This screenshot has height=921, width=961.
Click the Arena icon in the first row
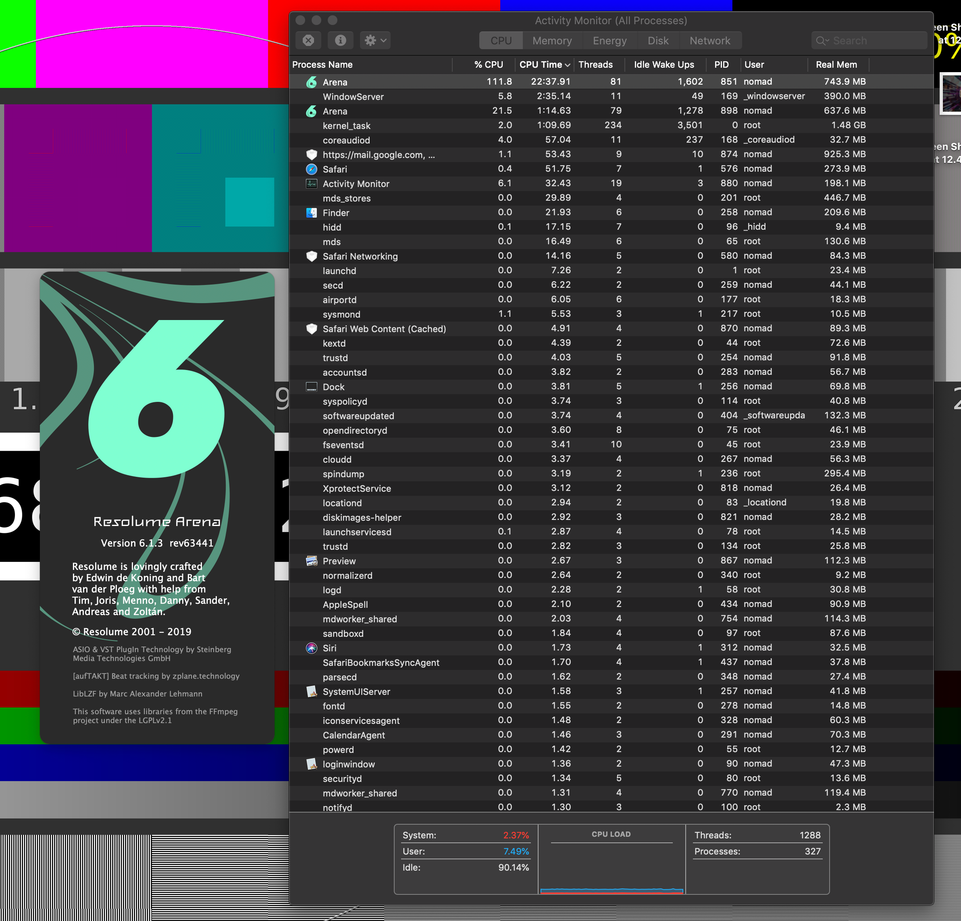point(311,82)
